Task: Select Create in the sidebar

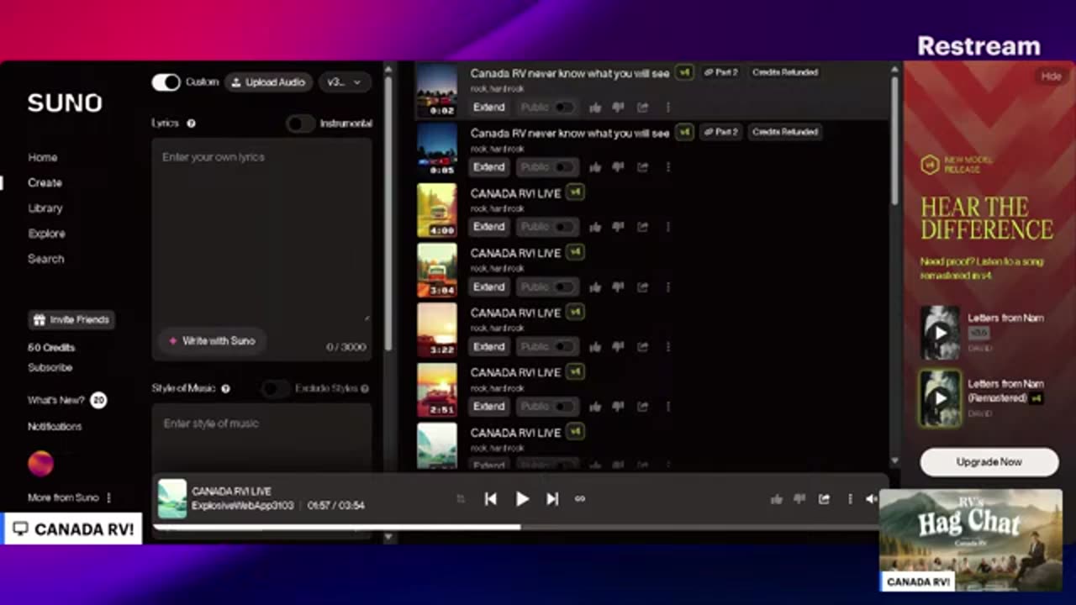Action: (45, 182)
